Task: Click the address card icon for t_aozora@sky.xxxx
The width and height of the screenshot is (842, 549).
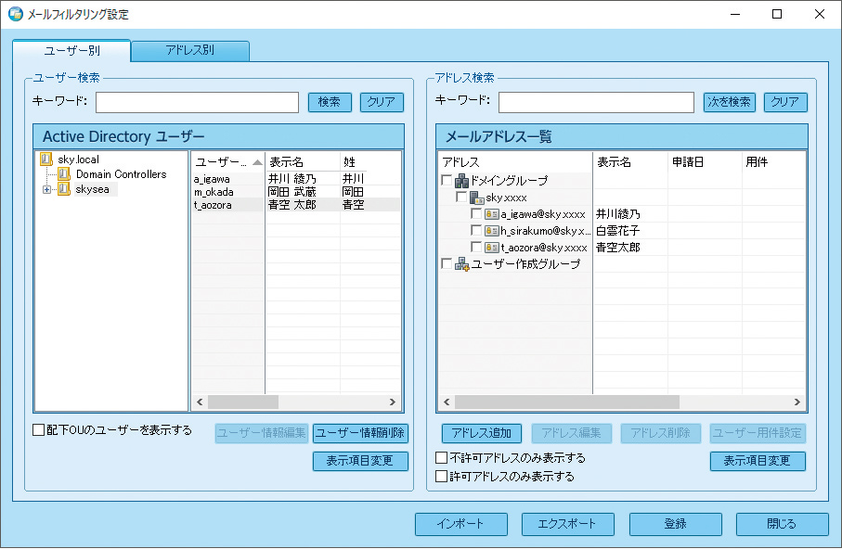Action: [x=491, y=248]
